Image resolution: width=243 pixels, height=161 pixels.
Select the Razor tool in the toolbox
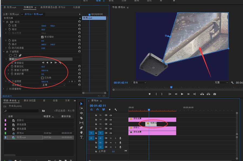click(x=82, y=118)
